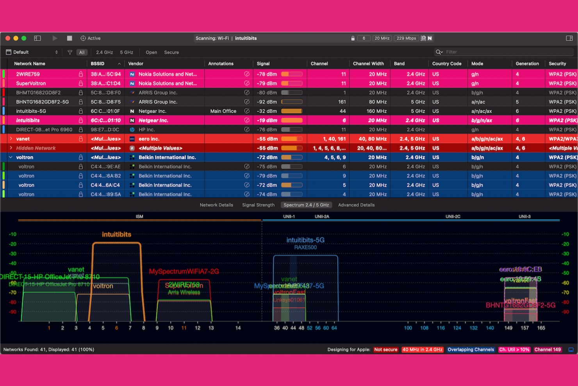The image size is (578, 386).
Task: Click the Nokia vendor icon on 2WIRE759 row
Action: pos(132,74)
